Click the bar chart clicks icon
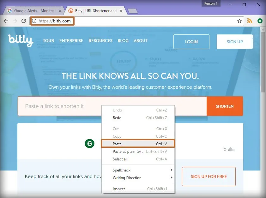Viewport: 266px width, 198px height. 232,149
